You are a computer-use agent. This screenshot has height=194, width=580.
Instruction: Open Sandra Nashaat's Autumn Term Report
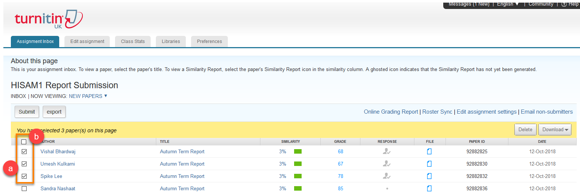click(x=182, y=188)
